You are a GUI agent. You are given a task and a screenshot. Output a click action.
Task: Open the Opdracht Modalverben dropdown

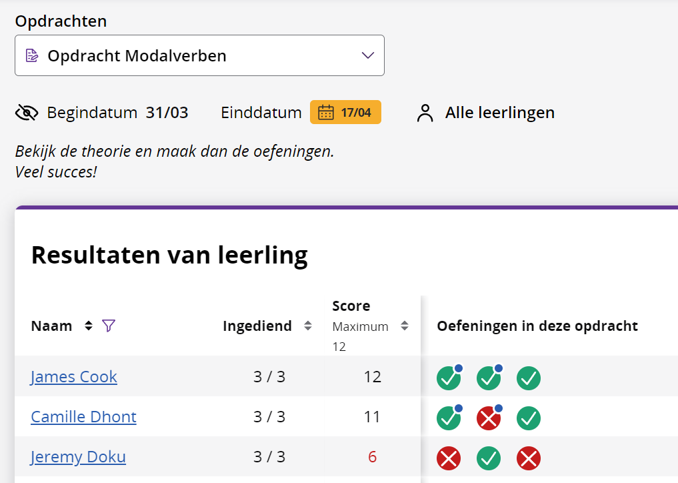[x=199, y=55]
